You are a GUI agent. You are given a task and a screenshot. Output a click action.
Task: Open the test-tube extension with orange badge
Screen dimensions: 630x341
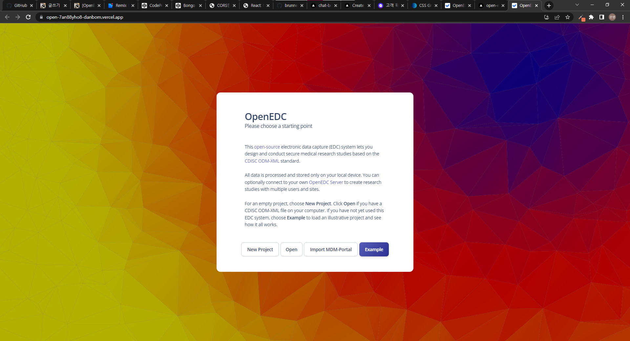click(581, 17)
